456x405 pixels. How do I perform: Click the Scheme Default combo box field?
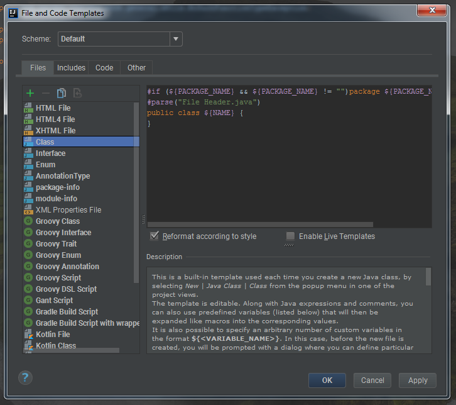click(120, 39)
